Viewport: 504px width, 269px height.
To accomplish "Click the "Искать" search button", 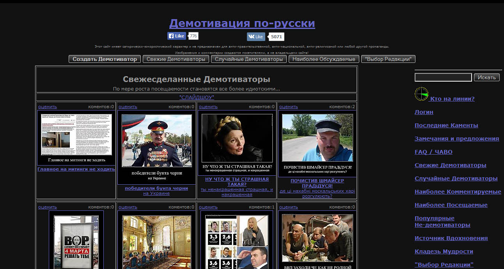I will [x=486, y=77].
